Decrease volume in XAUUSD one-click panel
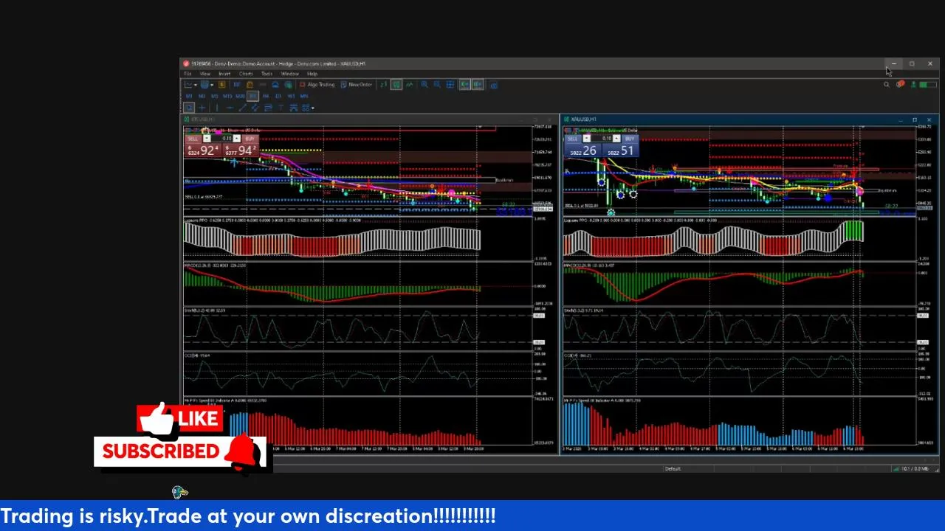 coord(587,139)
